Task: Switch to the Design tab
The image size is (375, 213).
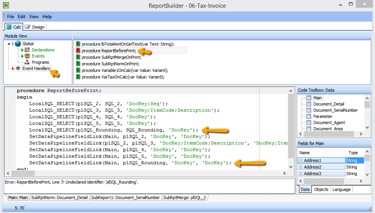Action: pyautogui.click(x=35, y=27)
